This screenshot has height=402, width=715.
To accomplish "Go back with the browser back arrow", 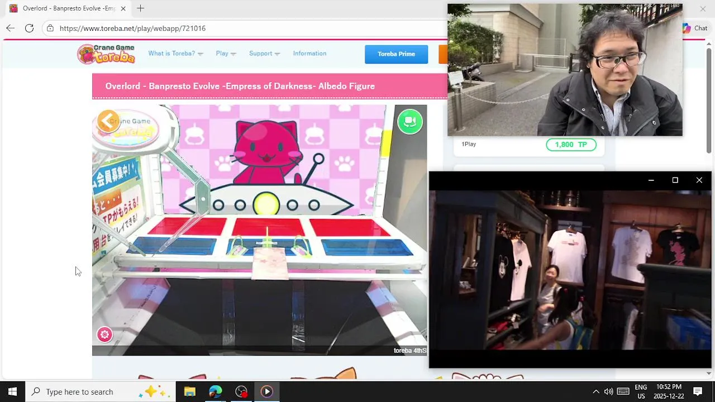I will click(11, 28).
